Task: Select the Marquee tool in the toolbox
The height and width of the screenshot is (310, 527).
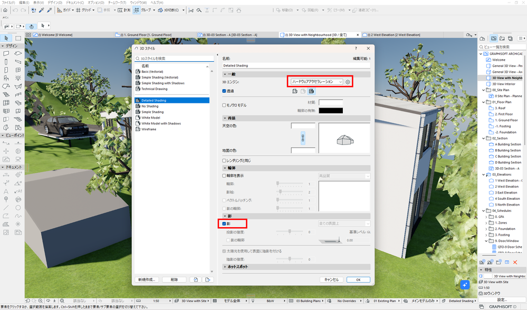Action: (x=18, y=38)
